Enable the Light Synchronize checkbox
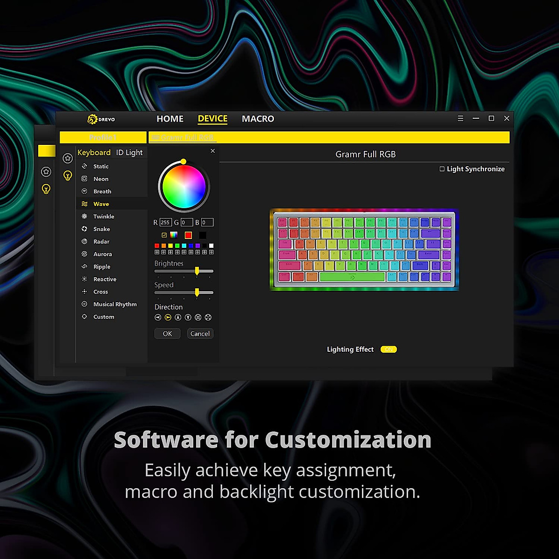The width and height of the screenshot is (559, 559). pos(442,169)
